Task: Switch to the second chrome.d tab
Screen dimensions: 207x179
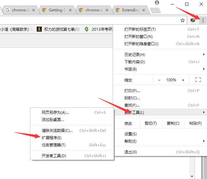Action: 93,10
